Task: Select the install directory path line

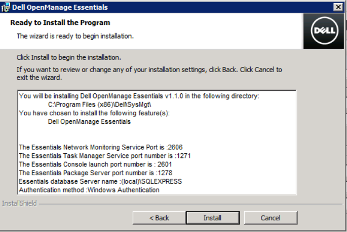Action: tap(100, 105)
